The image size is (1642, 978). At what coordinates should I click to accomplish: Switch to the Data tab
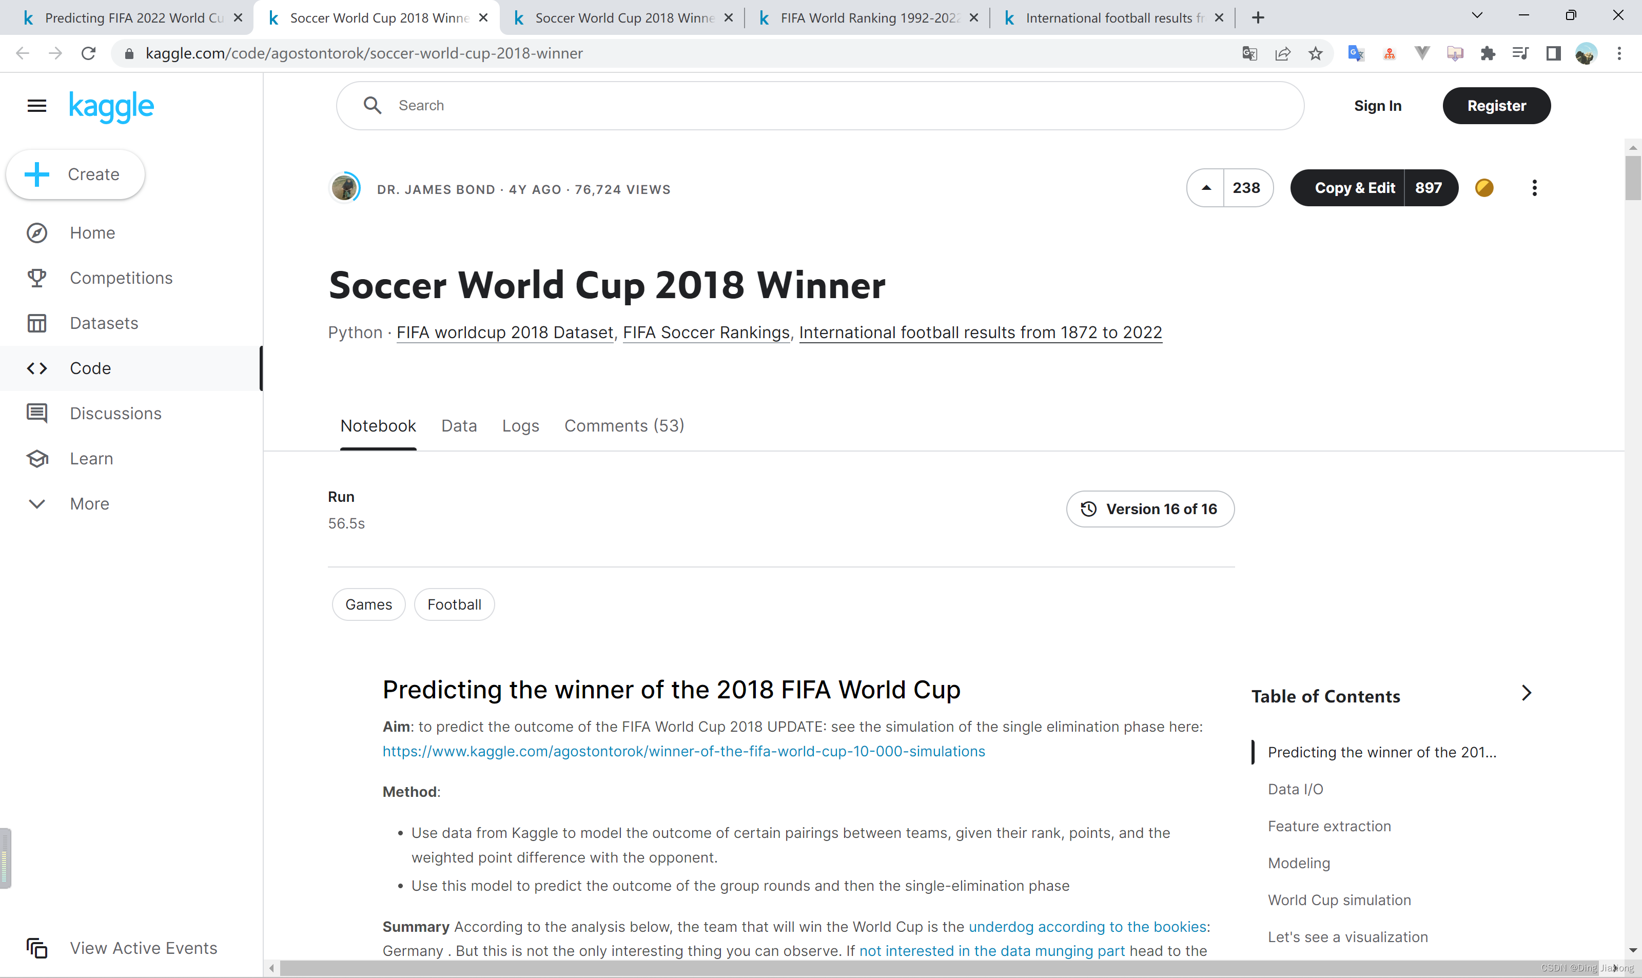pos(459,426)
